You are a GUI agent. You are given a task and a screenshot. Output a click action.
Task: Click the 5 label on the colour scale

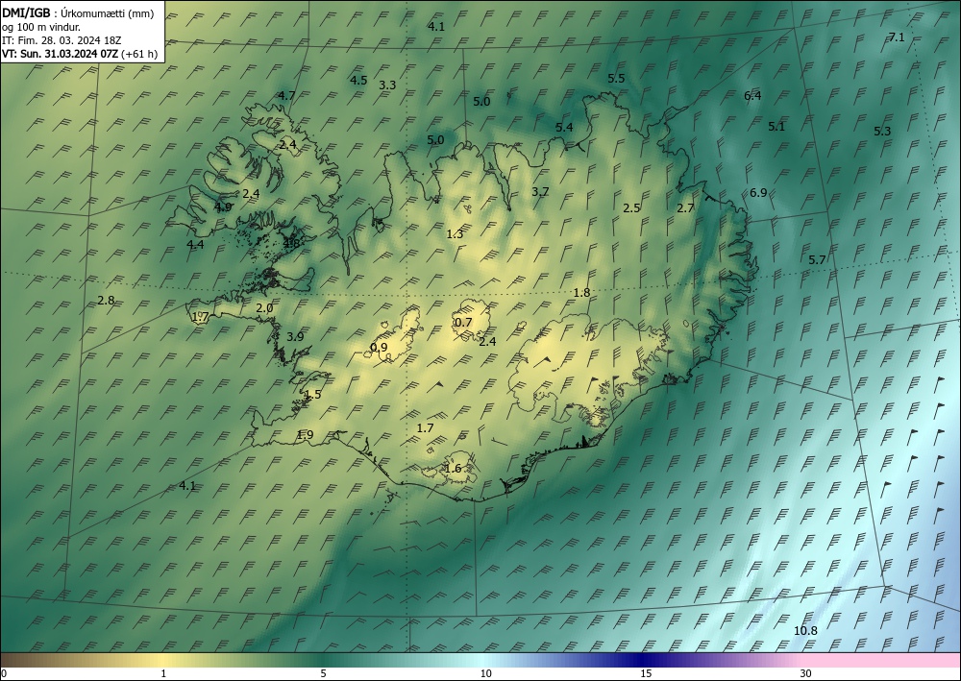[323, 673]
